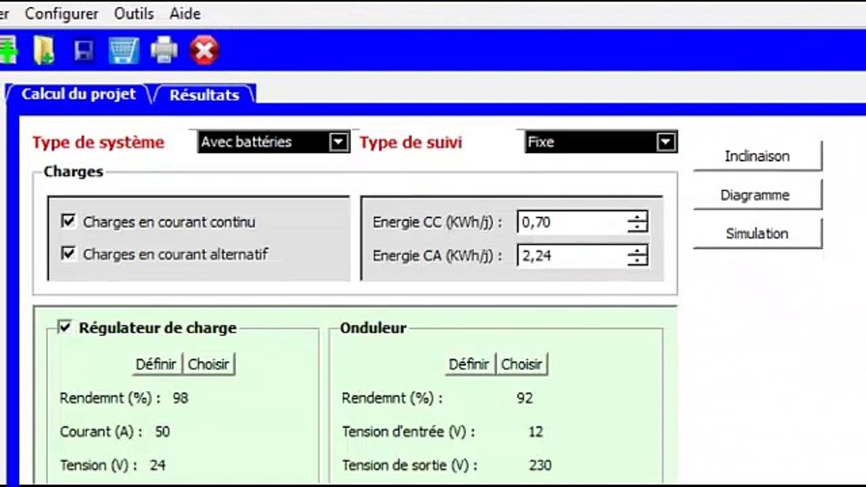
Task: Select the Calcul du projet tab
Action: [78, 94]
